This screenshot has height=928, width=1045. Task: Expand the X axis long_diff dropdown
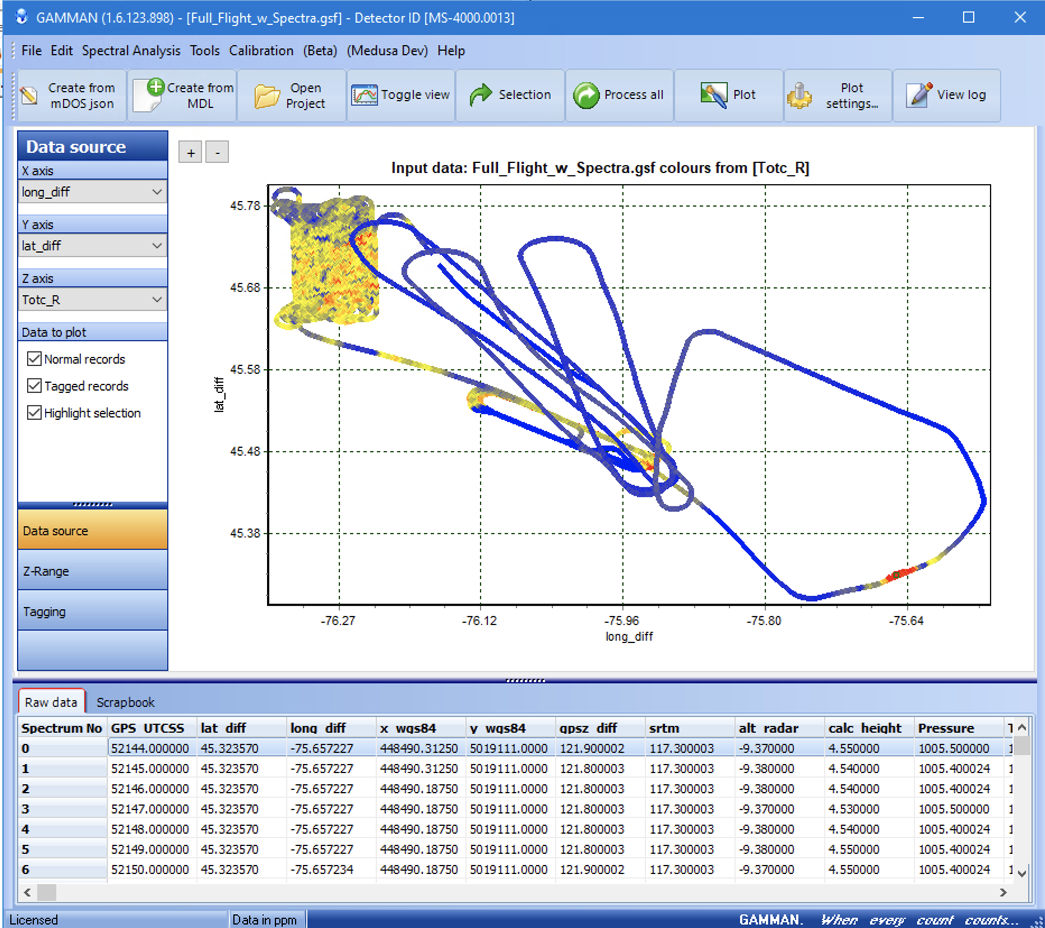pos(156,192)
